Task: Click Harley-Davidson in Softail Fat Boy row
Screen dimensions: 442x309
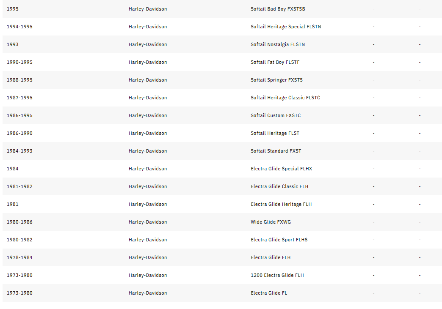Action: [x=148, y=62]
